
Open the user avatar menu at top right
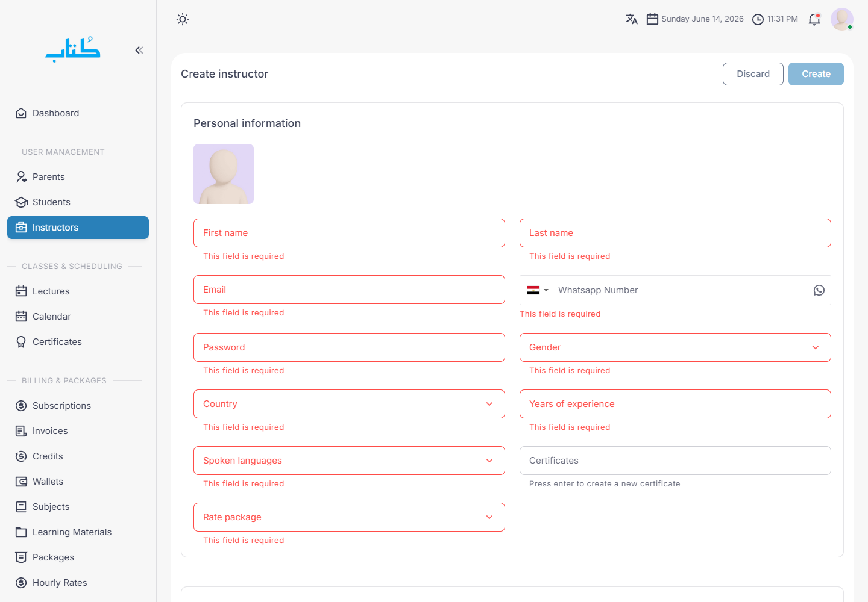point(842,19)
